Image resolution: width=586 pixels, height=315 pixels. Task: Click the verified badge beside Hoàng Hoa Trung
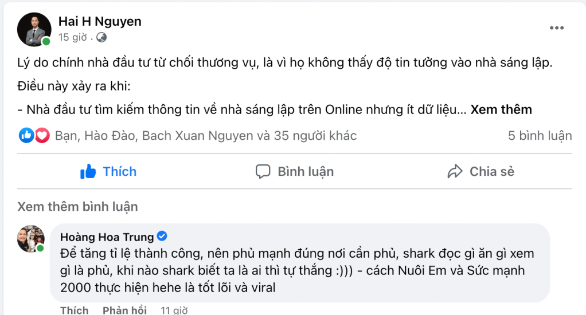click(x=162, y=236)
